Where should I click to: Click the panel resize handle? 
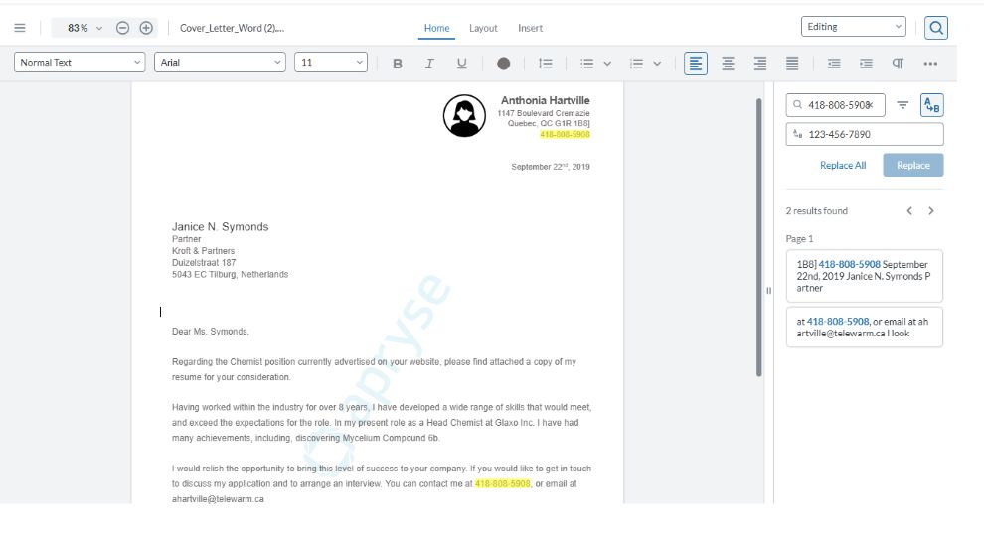coord(768,291)
